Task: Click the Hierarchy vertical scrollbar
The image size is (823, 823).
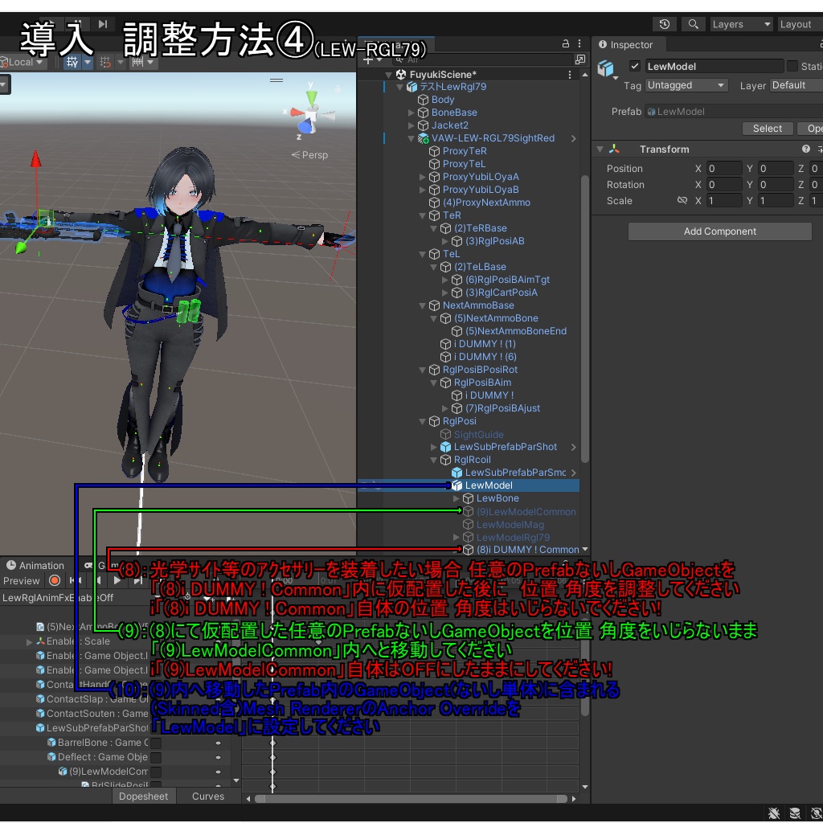Action: click(585, 318)
